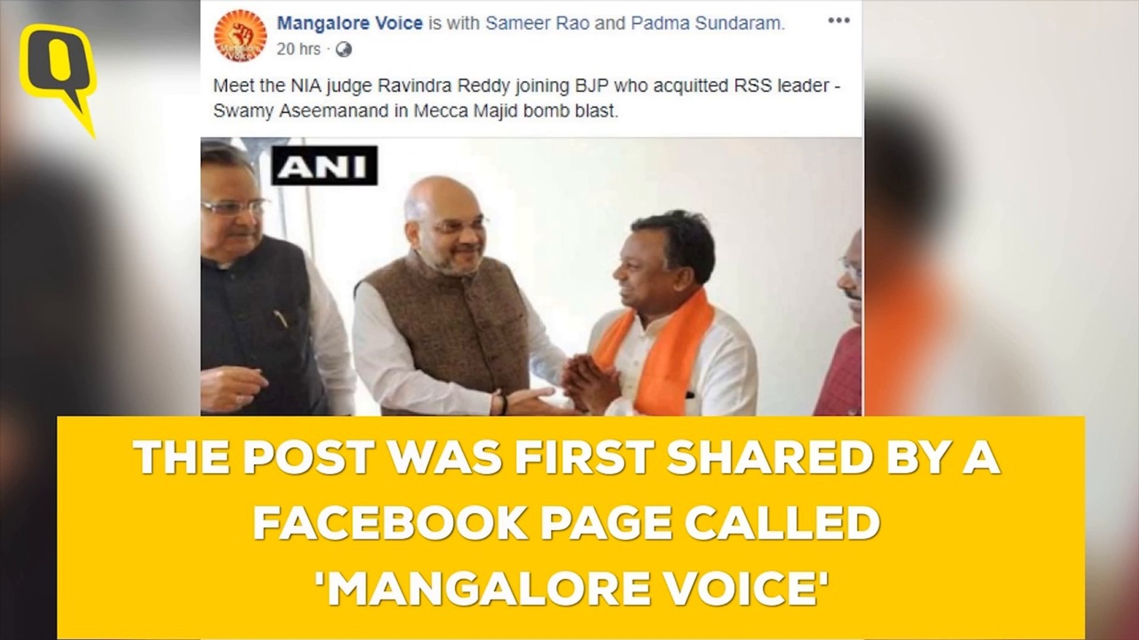
Task: Click the pen in the dark vest pocket
Action: click(281, 320)
